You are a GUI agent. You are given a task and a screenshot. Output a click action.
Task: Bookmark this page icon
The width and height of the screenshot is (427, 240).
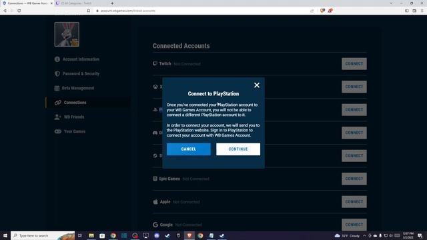point(89,11)
